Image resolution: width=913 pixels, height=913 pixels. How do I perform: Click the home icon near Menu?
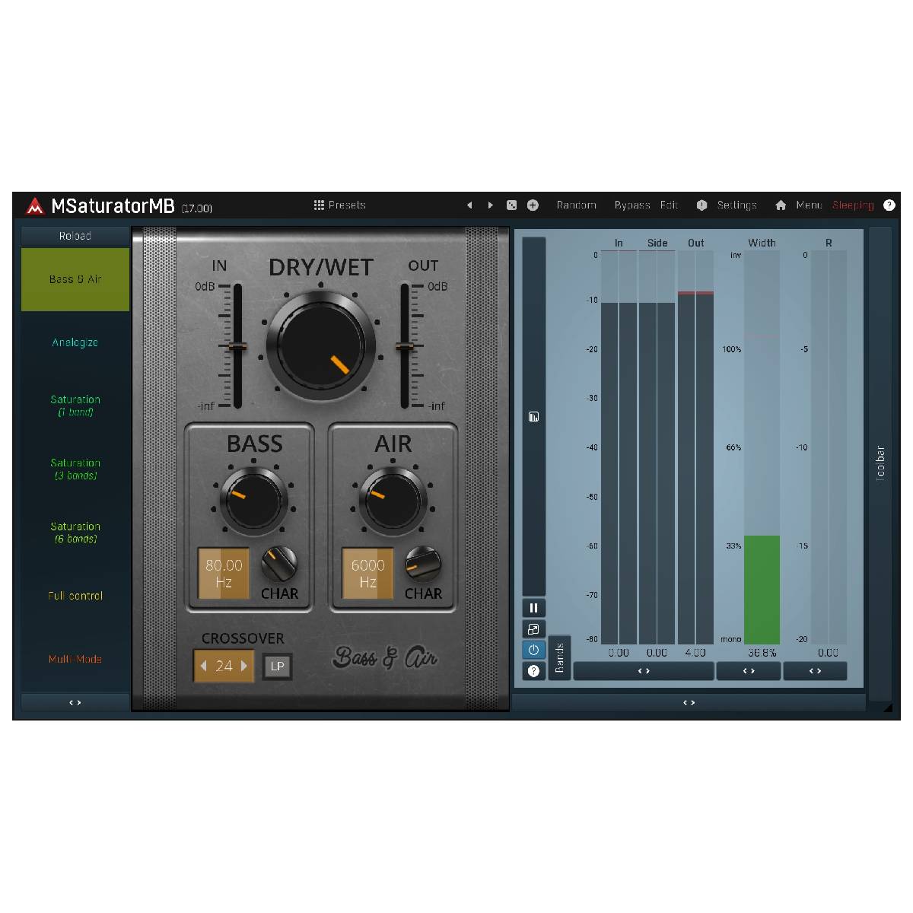(x=781, y=205)
